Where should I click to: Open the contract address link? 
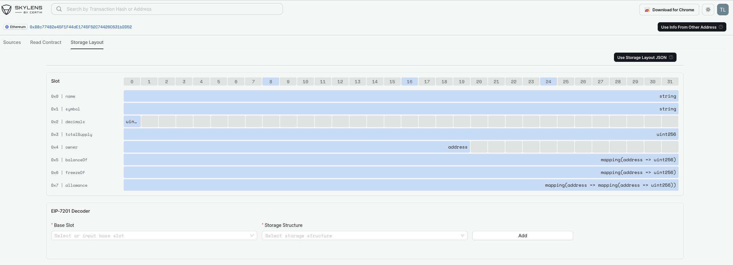tap(81, 27)
